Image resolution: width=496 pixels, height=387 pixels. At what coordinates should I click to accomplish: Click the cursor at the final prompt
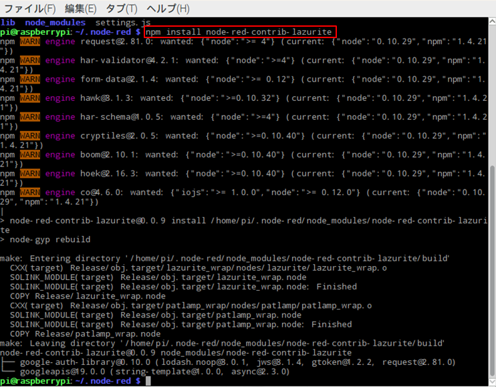coord(148,381)
